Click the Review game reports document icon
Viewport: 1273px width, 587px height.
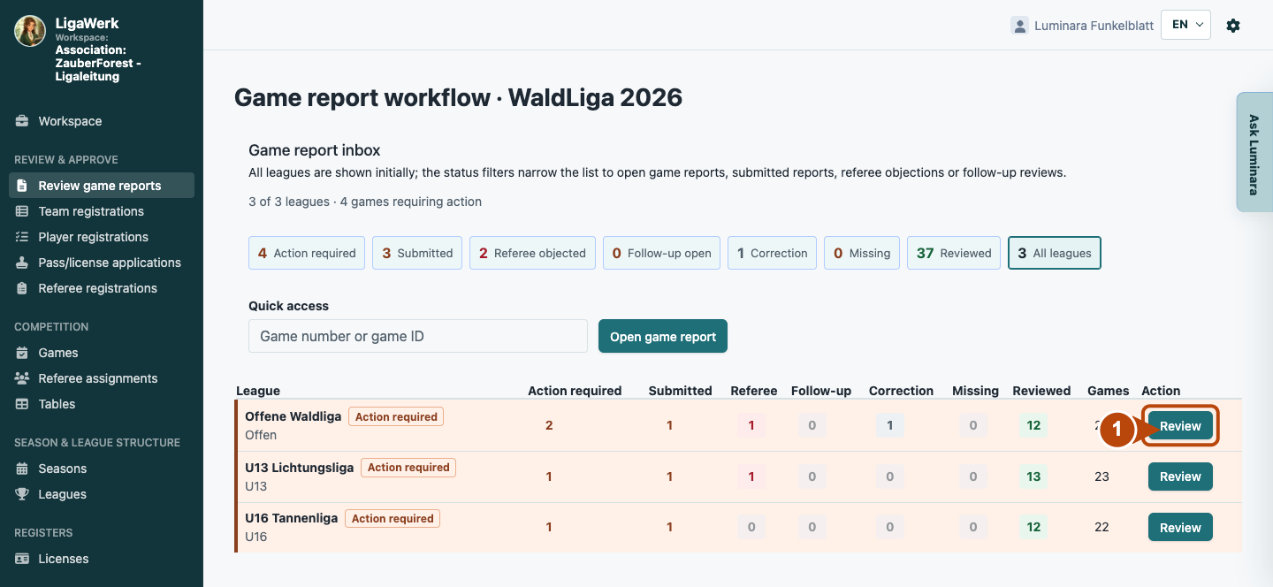pyautogui.click(x=22, y=186)
